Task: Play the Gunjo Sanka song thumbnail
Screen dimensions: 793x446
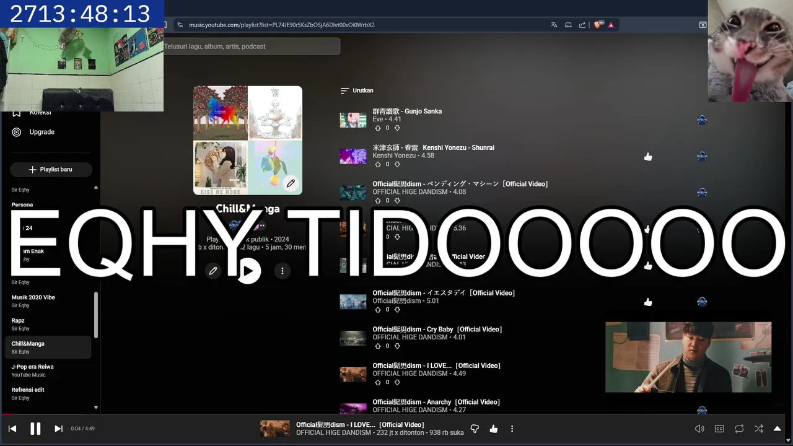Action: tap(353, 120)
